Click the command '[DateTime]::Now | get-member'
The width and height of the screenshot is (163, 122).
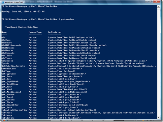coord(56,19)
